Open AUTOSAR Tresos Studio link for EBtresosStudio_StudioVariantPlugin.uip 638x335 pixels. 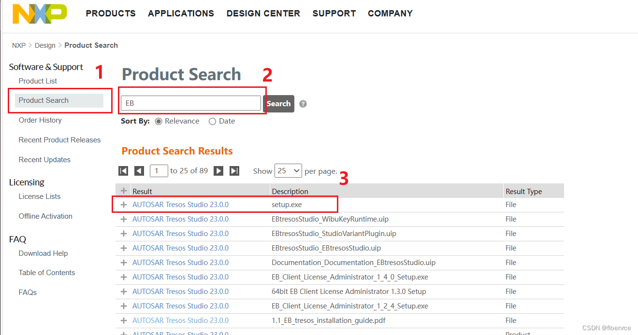[x=180, y=234]
